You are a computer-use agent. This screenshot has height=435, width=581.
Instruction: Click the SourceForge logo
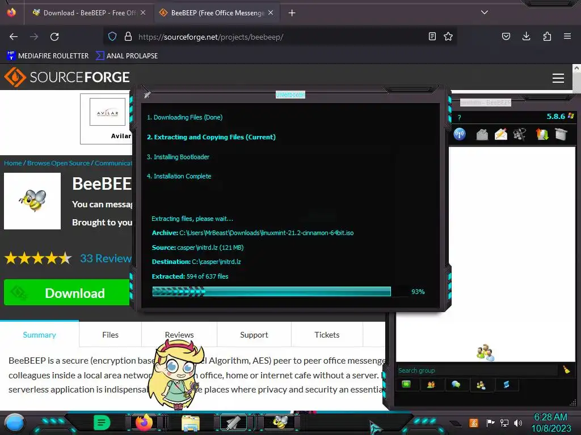pyautogui.click(x=67, y=77)
